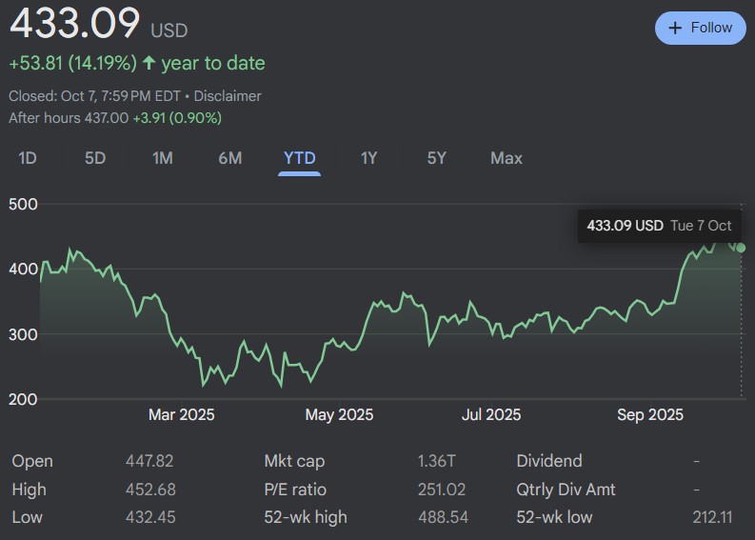Click the May 2025 axis label

coord(339,414)
